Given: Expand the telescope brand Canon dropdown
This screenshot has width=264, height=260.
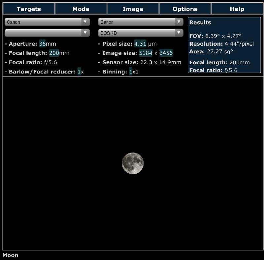Looking at the screenshot, I should (x=47, y=22).
